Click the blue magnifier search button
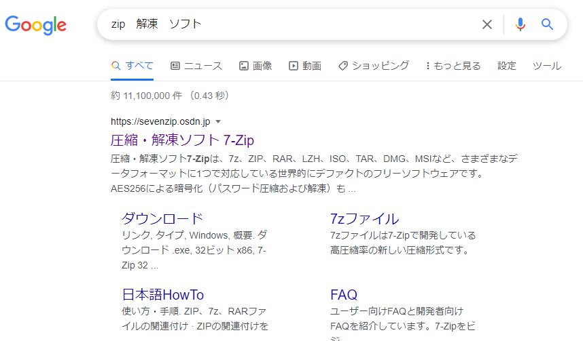 (547, 24)
